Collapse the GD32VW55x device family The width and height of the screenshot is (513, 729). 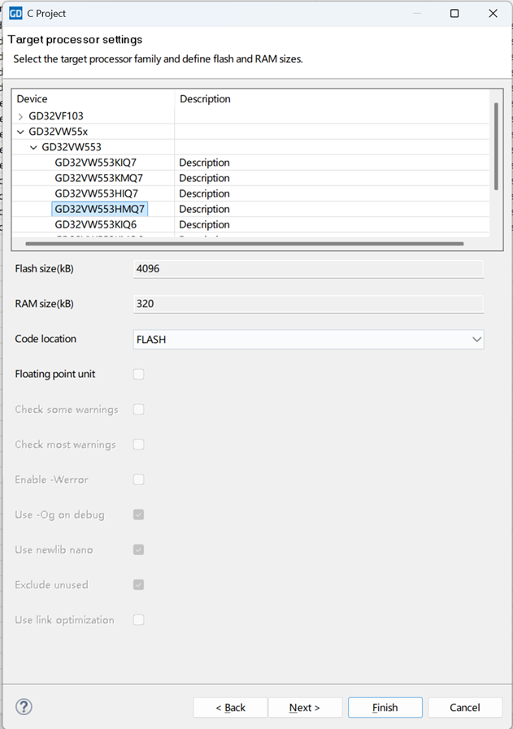pyautogui.click(x=20, y=132)
